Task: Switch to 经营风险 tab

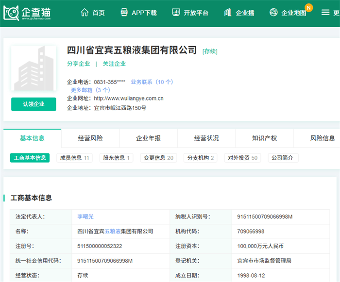Action: pos(90,138)
